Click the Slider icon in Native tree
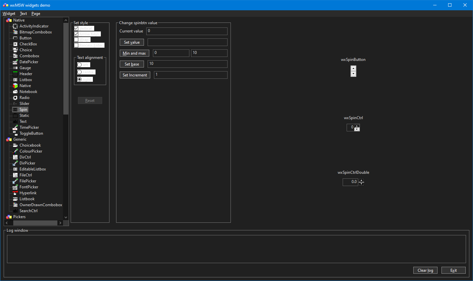This screenshot has width=473, height=281. coord(15,103)
